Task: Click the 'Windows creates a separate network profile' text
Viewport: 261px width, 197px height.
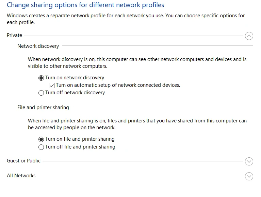Action: click(x=126, y=19)
